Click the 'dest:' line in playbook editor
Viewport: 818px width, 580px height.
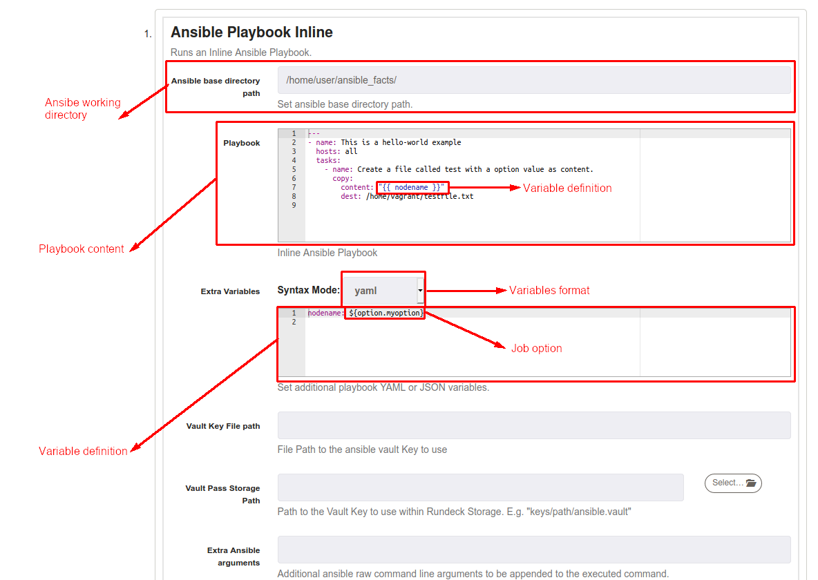point(407,197)
